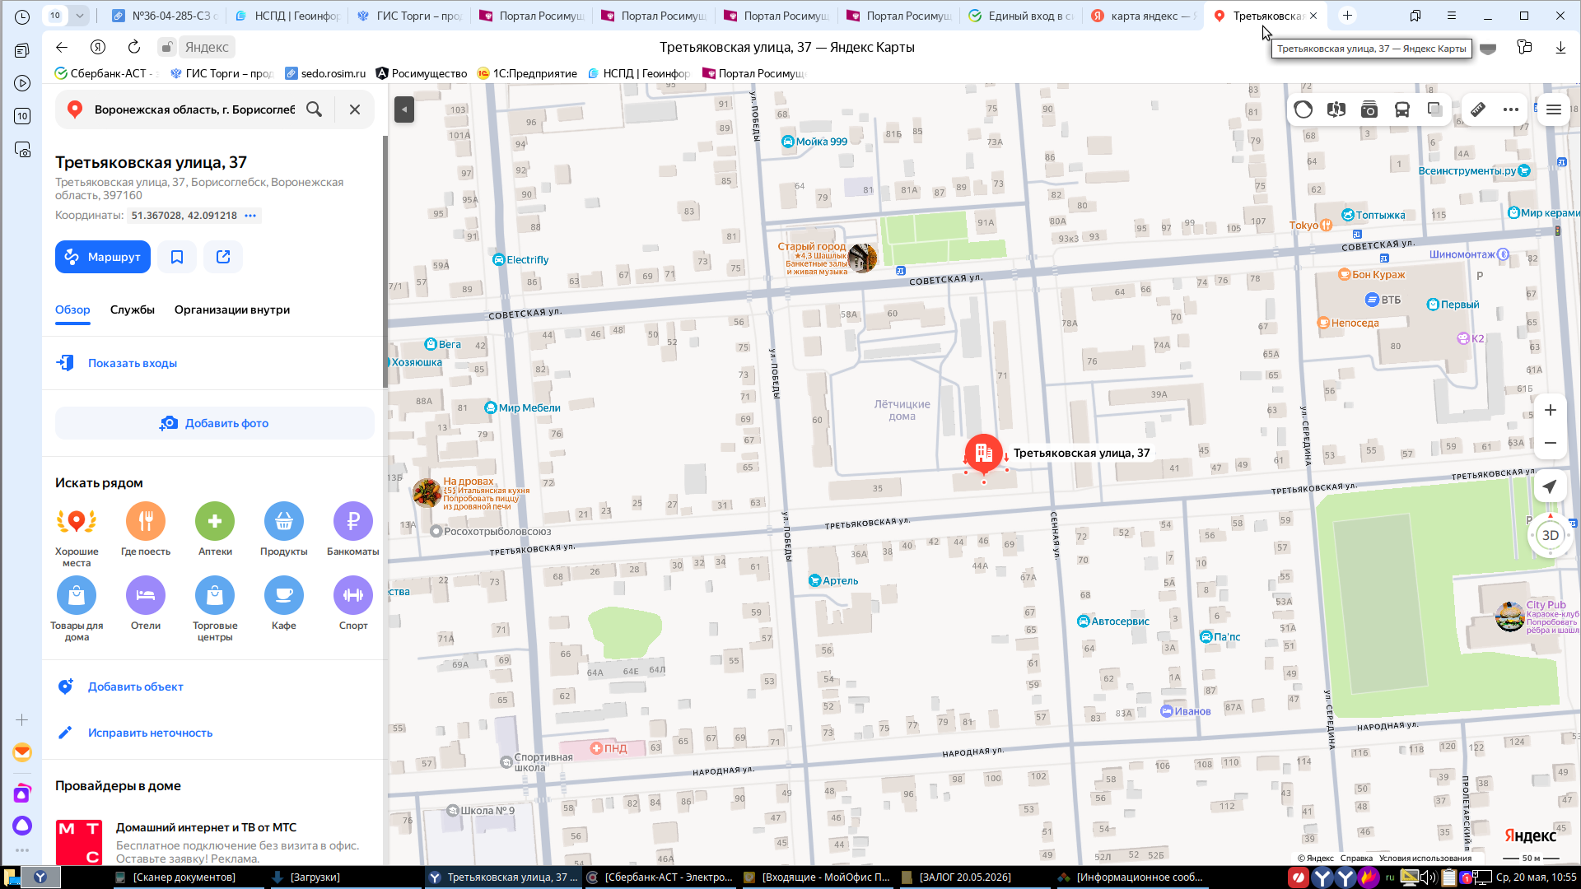This screenshot has height=889, width=1581.
Task: Click the share icon beside Маршрут
Action: pyautogui.click(x=223, y=257)
